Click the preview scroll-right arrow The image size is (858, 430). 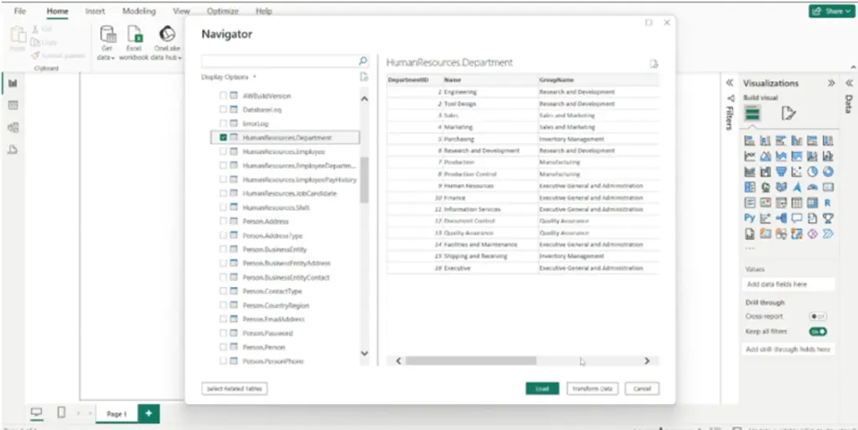point(647,361)
